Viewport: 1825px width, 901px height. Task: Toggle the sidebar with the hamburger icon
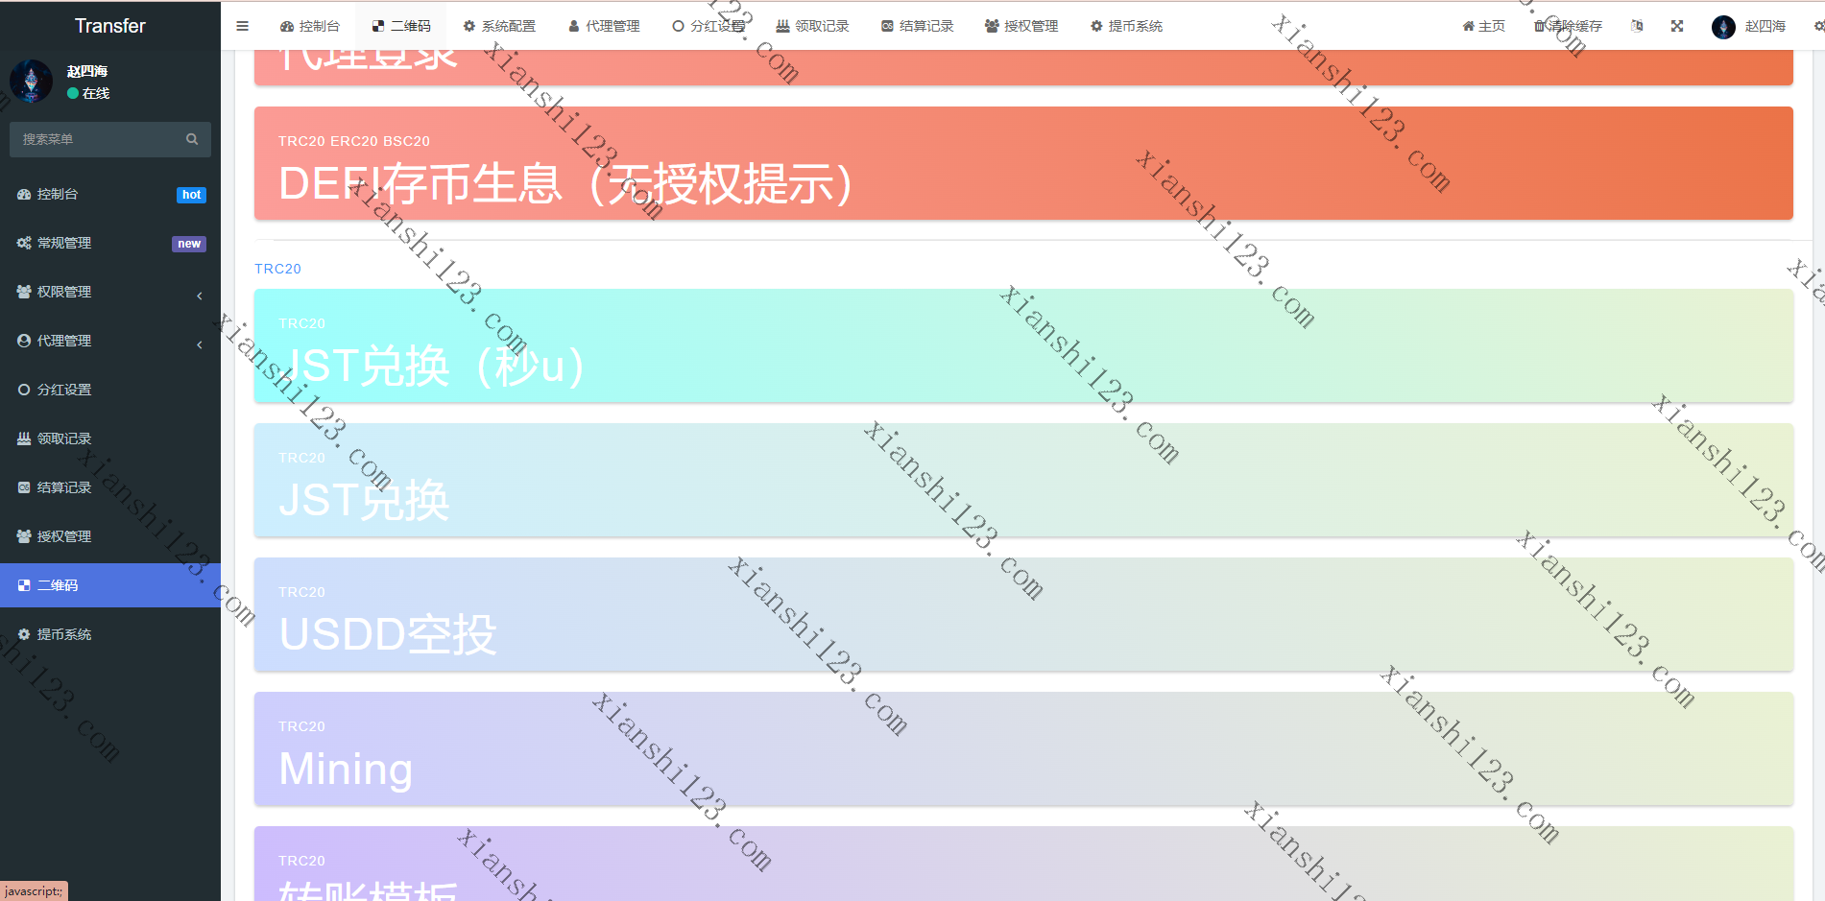(242, 26)
